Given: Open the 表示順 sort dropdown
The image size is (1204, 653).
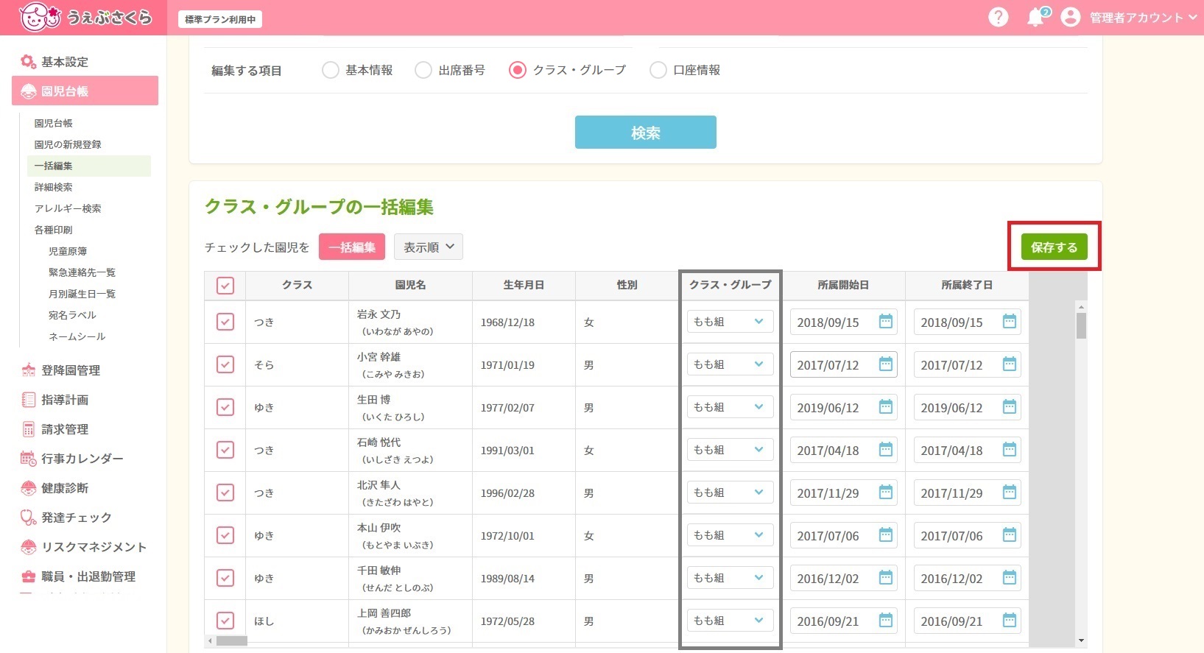Looking at the screenshot, I should (x=429, y=247).
